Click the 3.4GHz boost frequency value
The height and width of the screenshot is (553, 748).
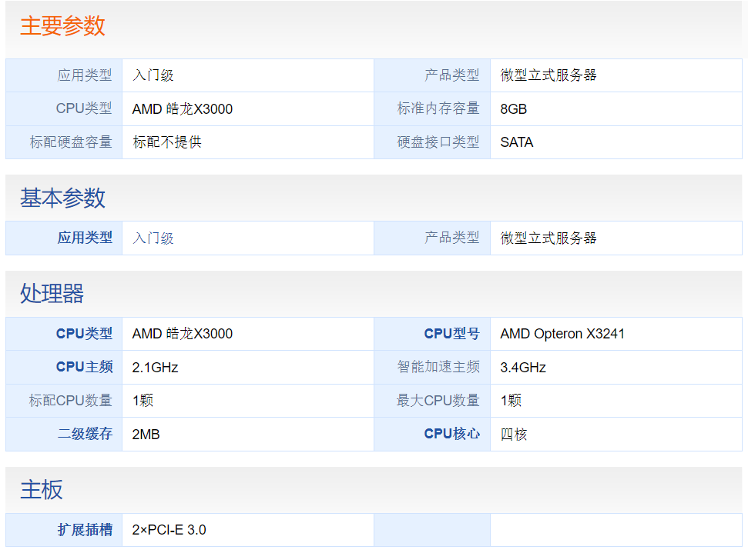[513, 367]
